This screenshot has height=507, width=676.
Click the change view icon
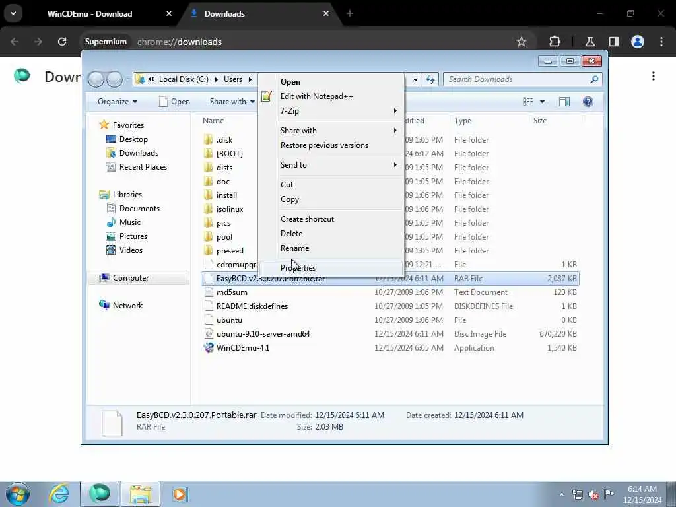click(527, 101)
